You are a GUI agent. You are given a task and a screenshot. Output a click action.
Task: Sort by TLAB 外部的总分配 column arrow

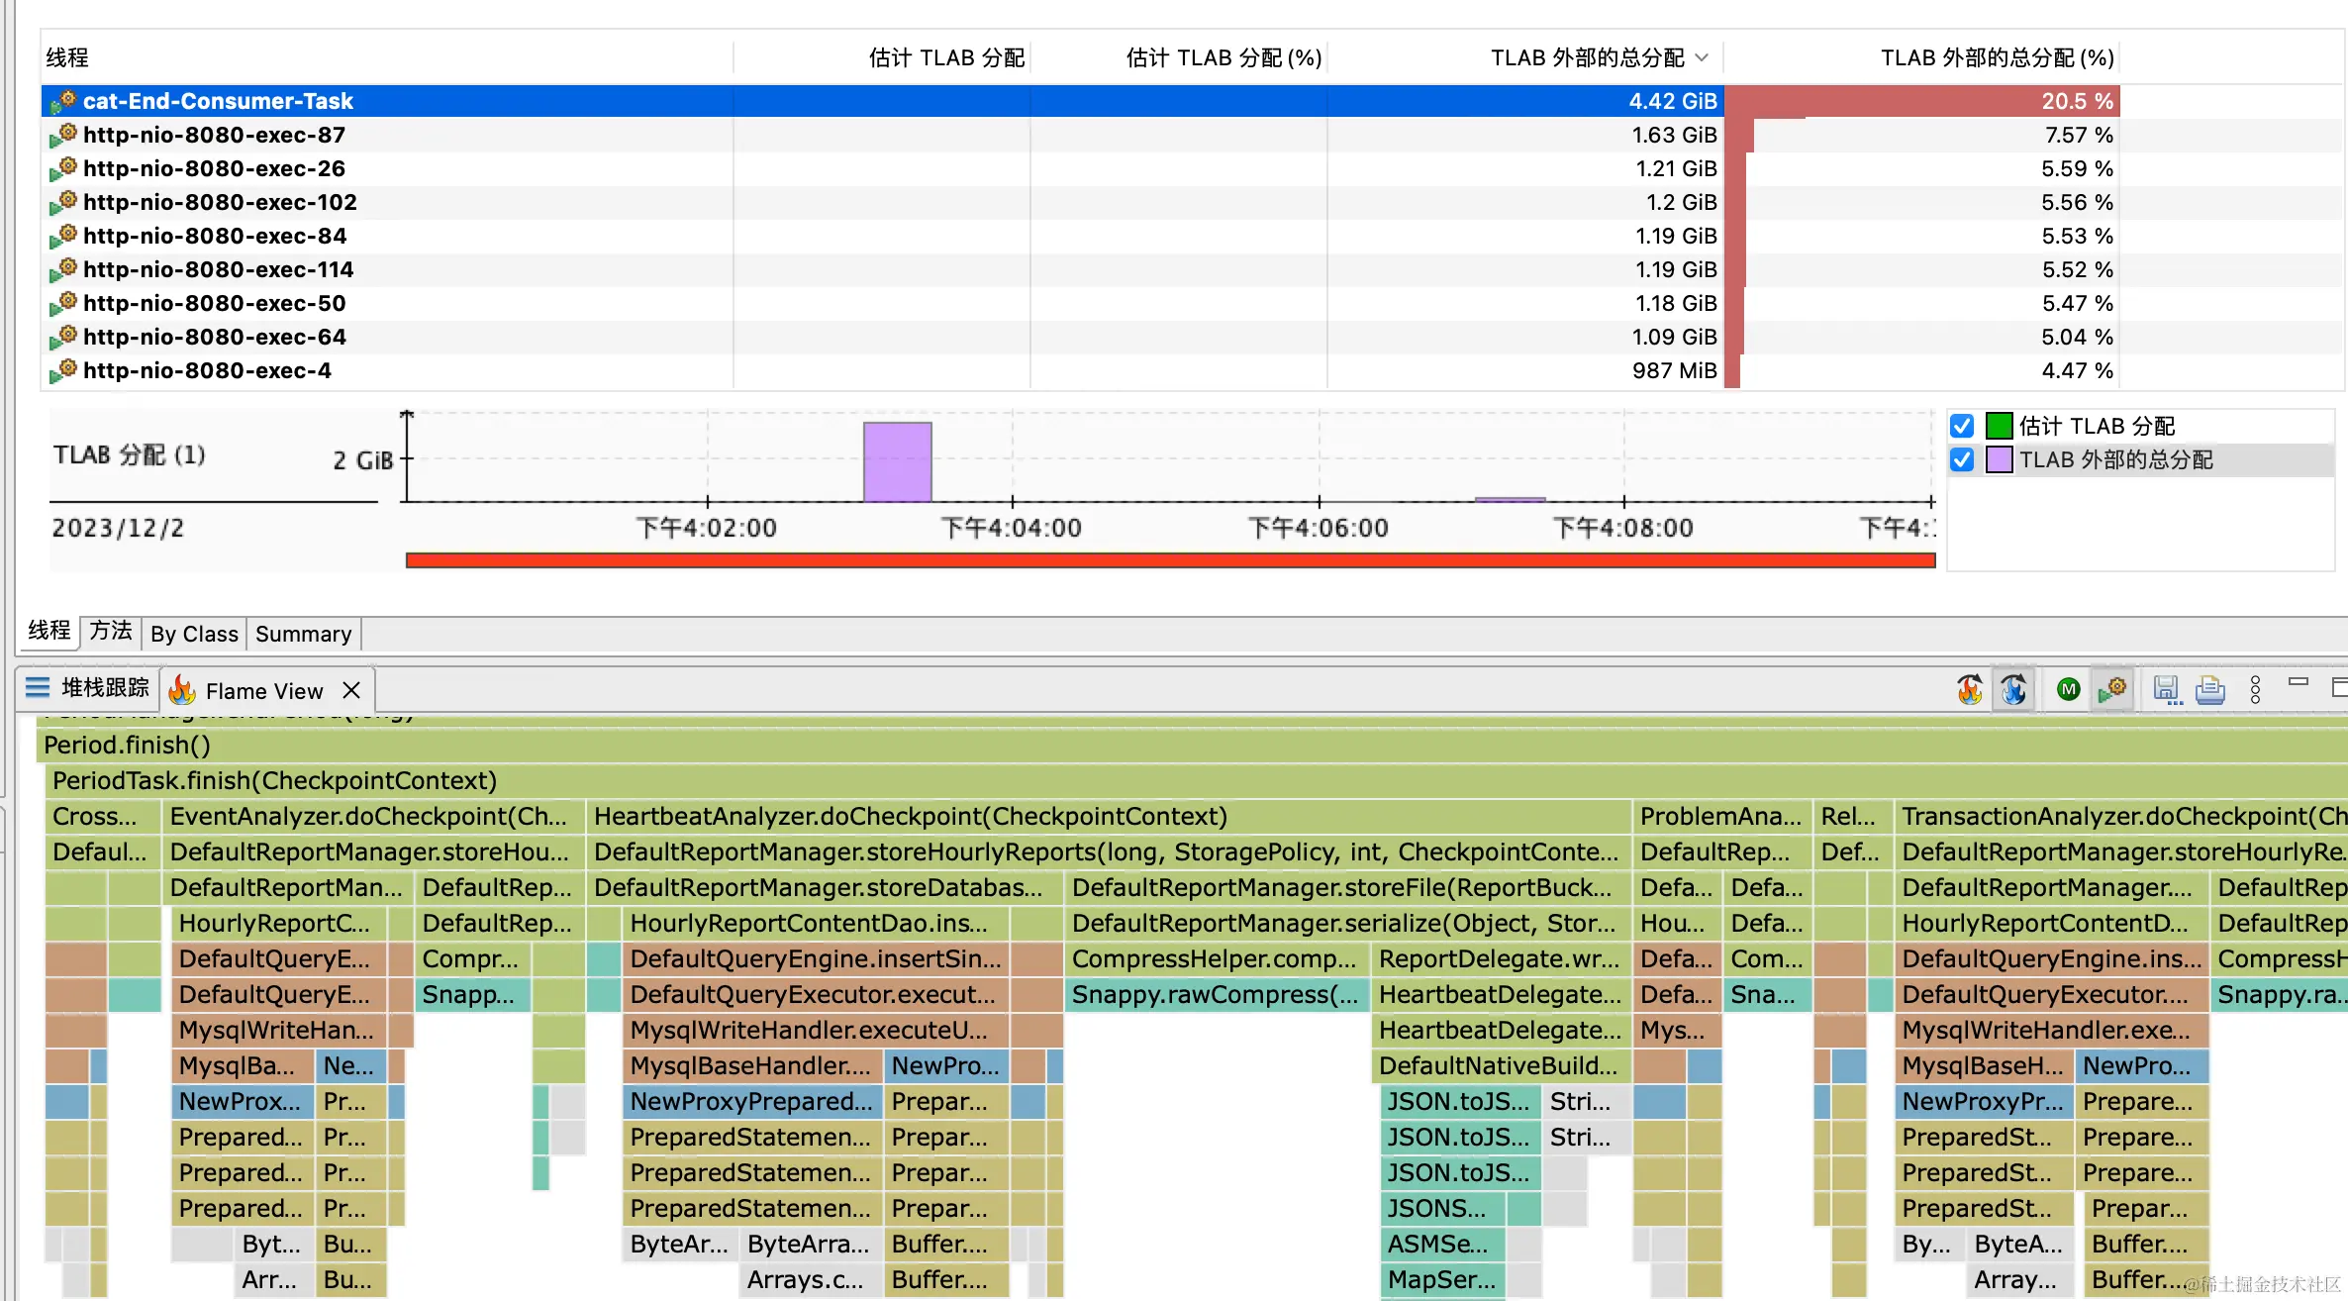pos(1702,57)
